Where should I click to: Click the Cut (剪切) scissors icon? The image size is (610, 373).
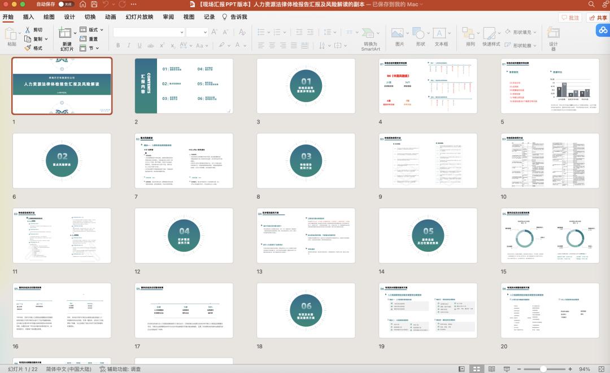28,30
